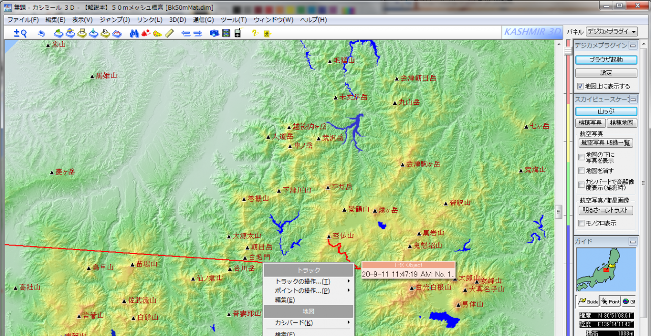651x336 pixels.
Task: Toggle 地図の下に写真を表示 checkbox
Action: [x=581, y=157]
